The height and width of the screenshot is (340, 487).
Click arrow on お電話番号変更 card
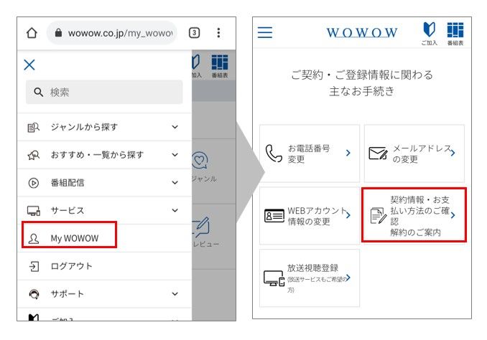coord(348,153)
